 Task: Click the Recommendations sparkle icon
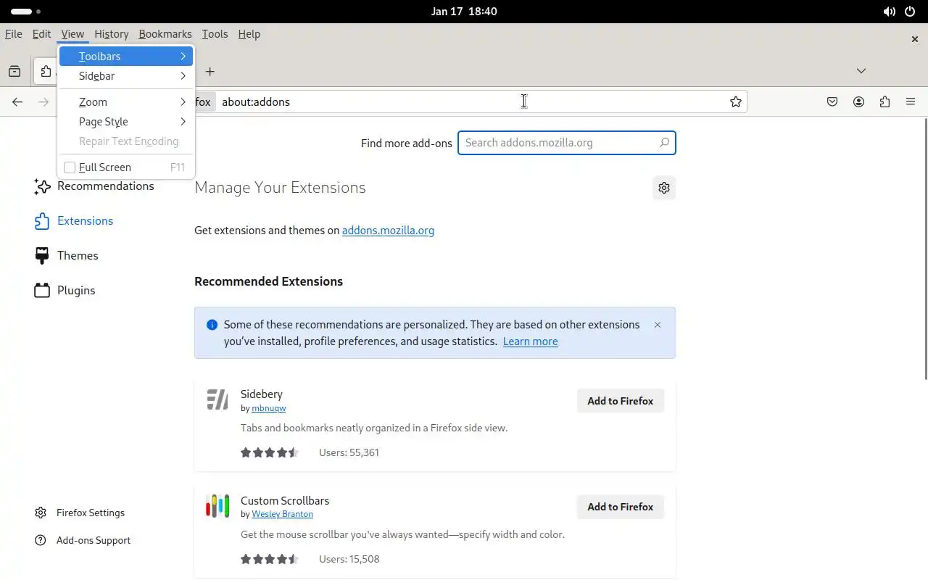[x=42, y=186]
